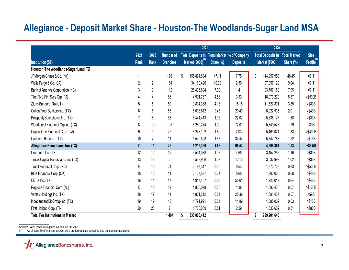Select the First Horizon Corp. (TN) institution name
Viewport: 349px width, 270px height.
pos(47,208)
